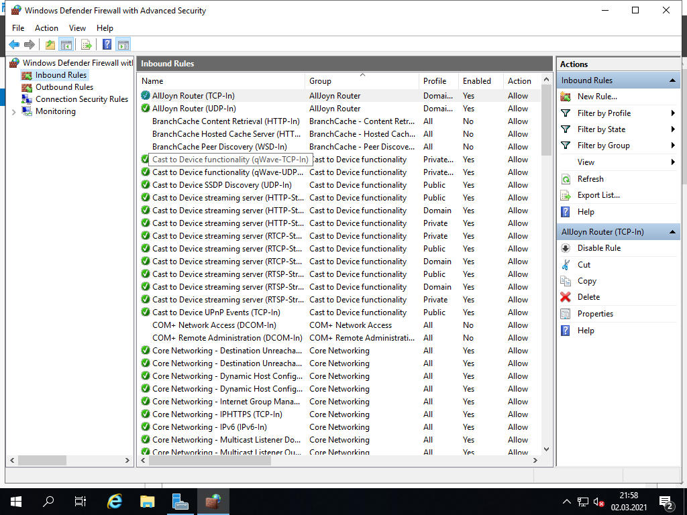Image resolution: width=687 pixels, height=515 pixels.
Task: Toggle Show/Hide Action Pane toolbar icon
Action: 123,44
